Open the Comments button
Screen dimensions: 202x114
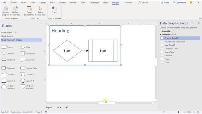click(180, 3)
